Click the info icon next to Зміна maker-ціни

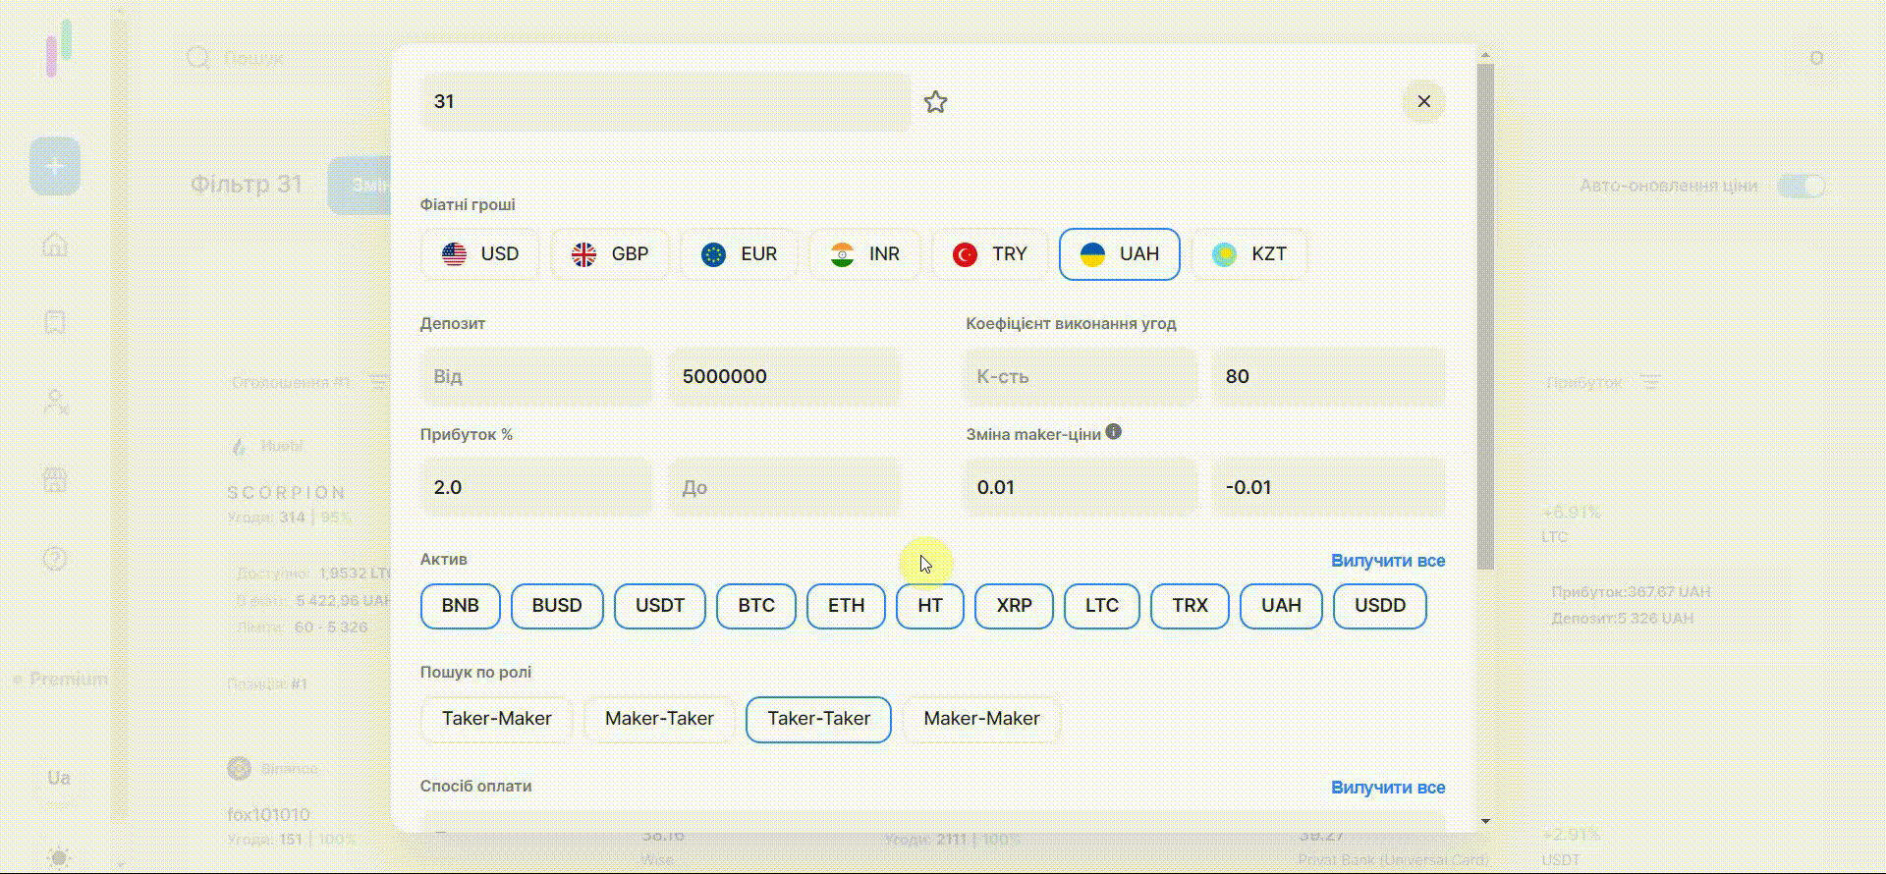coord(1113,432)
